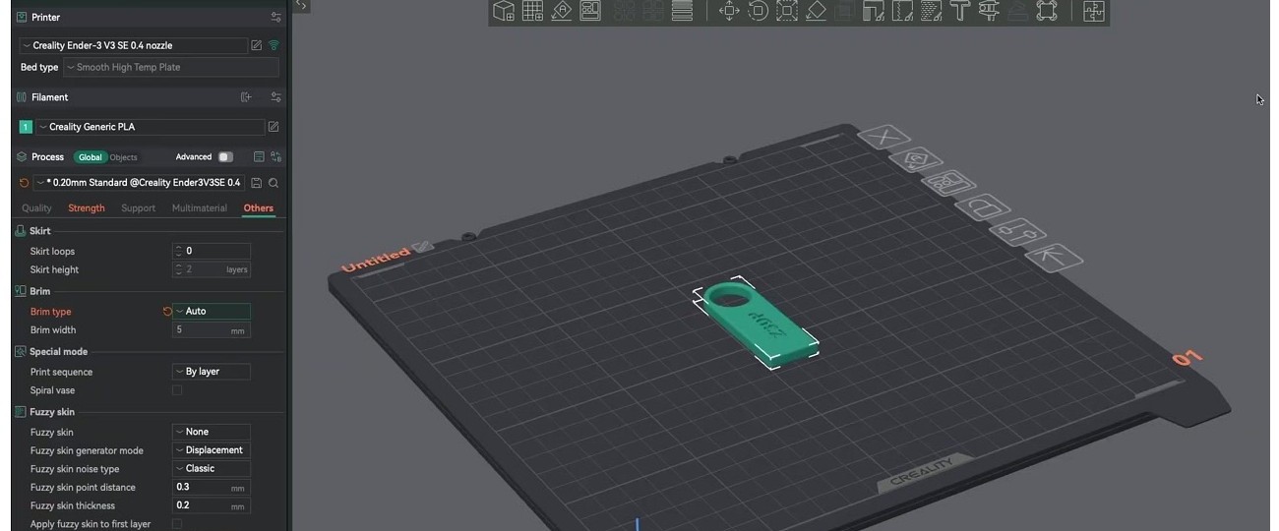Click the Auto orient toolbar icon
1279x531 pixels.
[561, 11]
